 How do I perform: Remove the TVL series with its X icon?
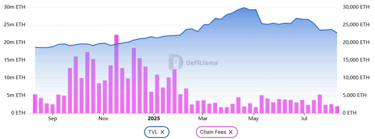pyautogui.click(x=162, y=132)
